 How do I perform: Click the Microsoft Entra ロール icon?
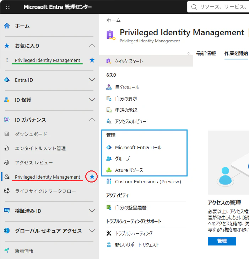pyautogui.click(x=109, y=147)
